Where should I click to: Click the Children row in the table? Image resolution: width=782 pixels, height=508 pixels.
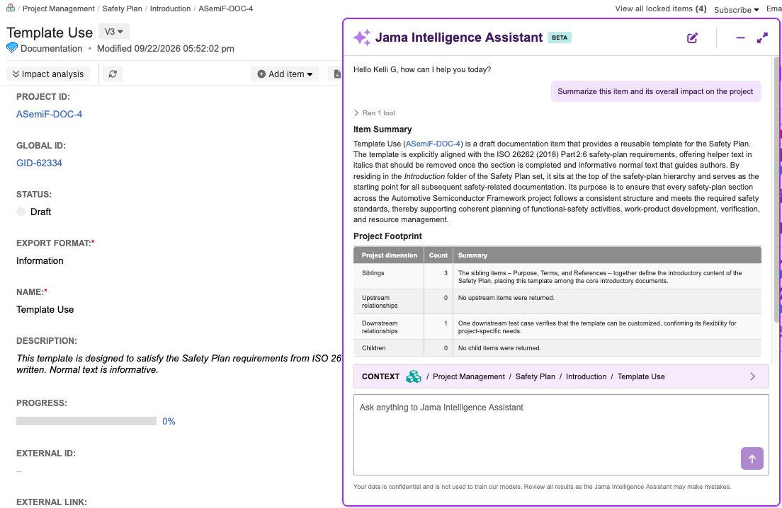(557, 347)
